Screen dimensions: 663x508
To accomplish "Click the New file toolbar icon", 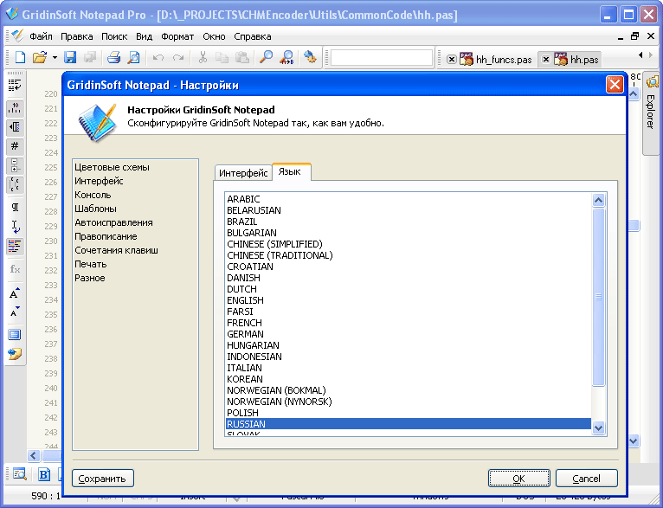I will pos(20,57).
